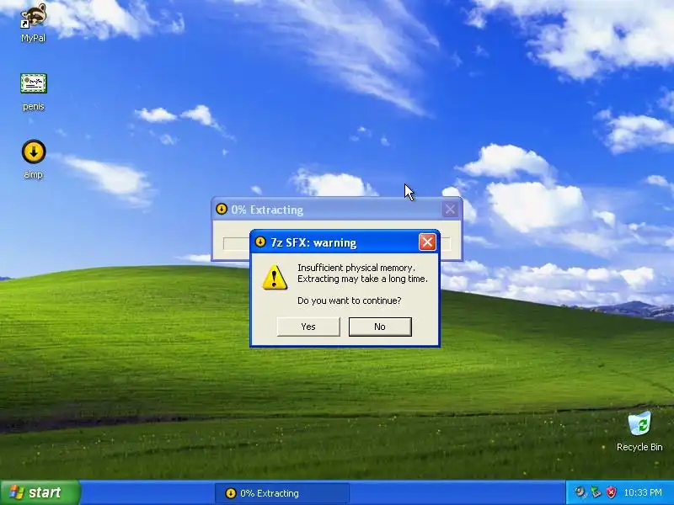Close the 7z SFX warning dialog

tap(427, 242)
